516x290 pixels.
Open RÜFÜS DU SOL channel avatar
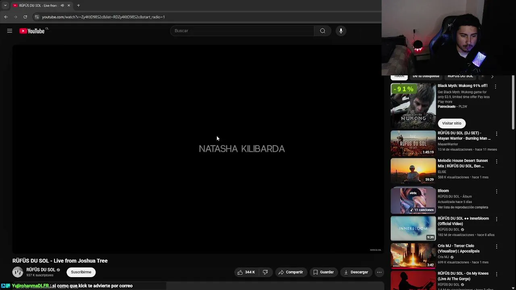(18, 272)
